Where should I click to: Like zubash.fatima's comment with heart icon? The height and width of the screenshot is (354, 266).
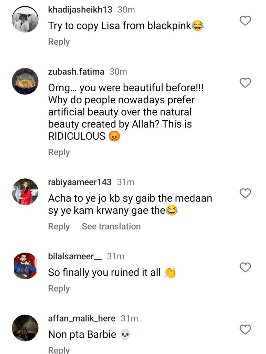coord(245,83)
